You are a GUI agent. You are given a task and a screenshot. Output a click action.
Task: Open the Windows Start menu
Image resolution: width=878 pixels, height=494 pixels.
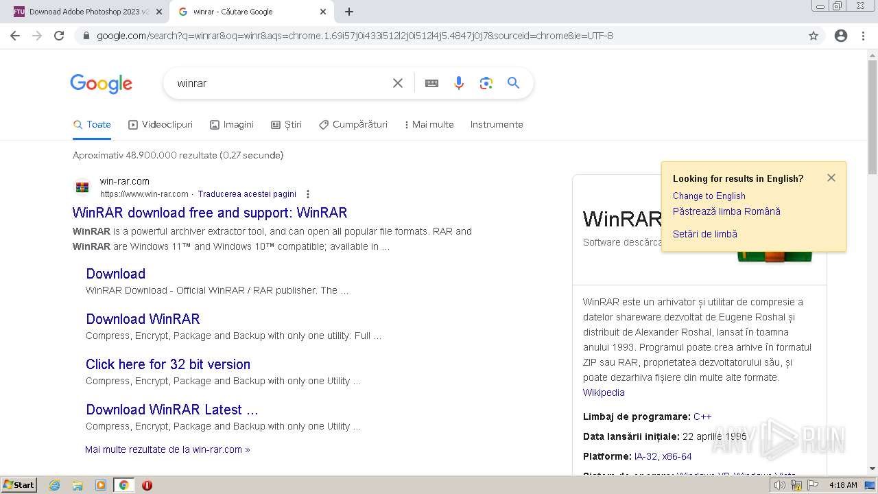tap(19, 485)
